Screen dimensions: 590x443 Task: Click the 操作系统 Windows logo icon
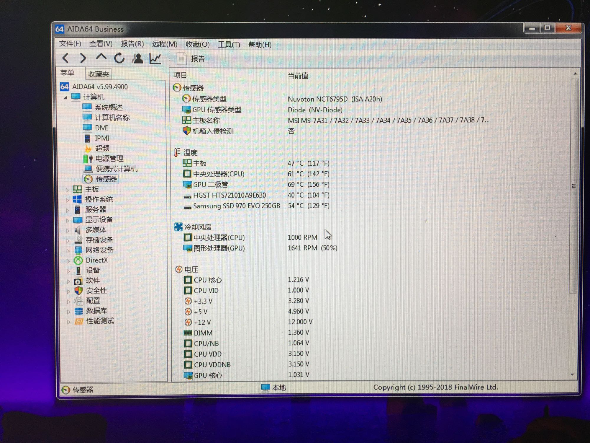pyautogui.click(x=77, y=199)
